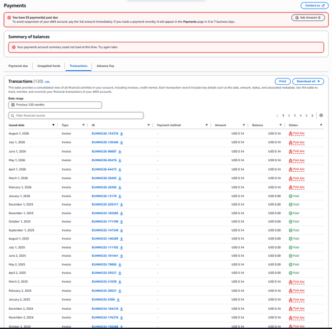The width and height of the screenshot is (332, 329).
Task: Download the January 2, 2025 invoice
Action: tap(118, 300)
